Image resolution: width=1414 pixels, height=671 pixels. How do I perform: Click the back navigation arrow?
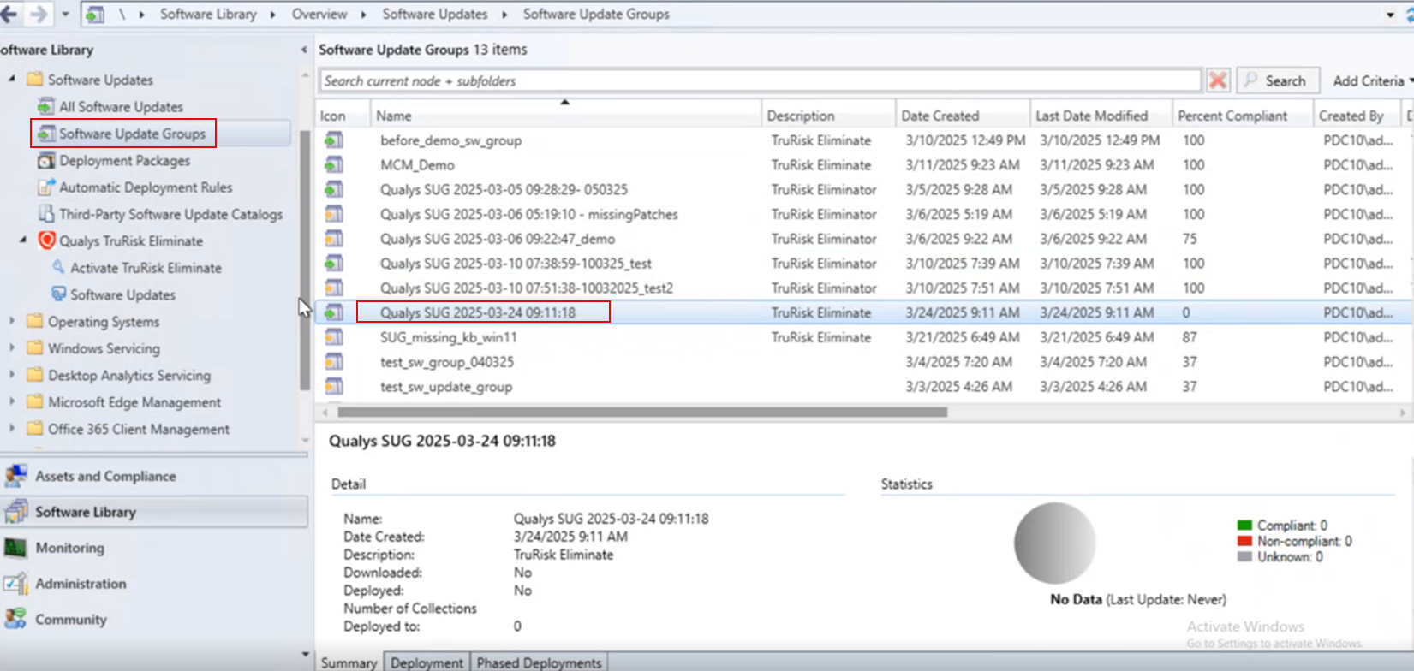click(9, 14)
